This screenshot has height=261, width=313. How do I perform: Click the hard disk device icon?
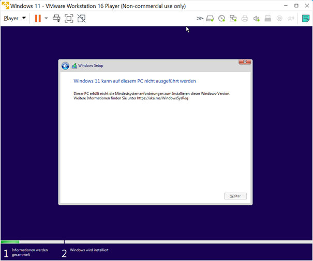[x=210, y=19]
